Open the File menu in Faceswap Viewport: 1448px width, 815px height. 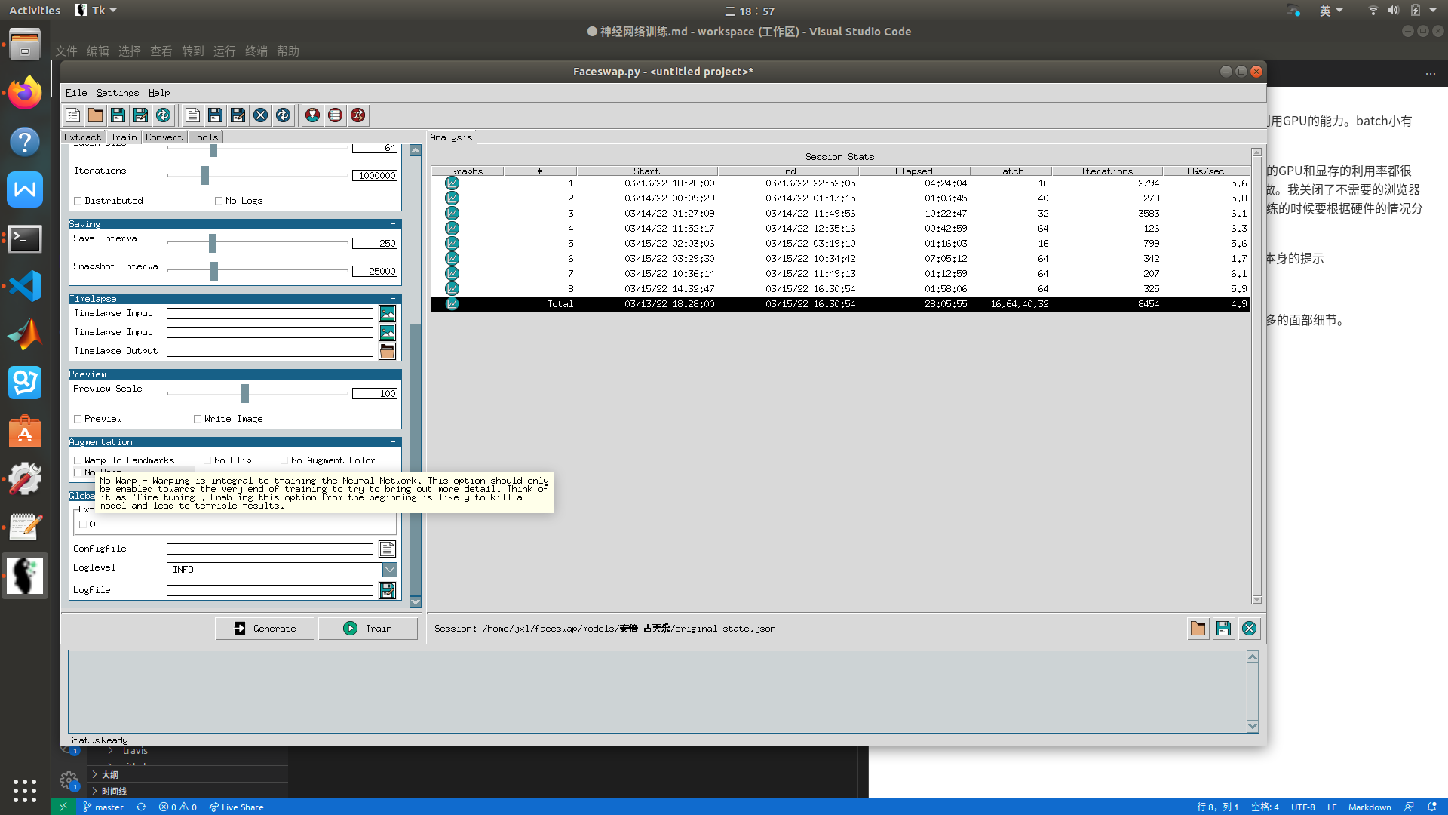76,93
